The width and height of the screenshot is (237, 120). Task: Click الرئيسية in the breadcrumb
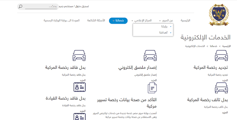(226, 46)
